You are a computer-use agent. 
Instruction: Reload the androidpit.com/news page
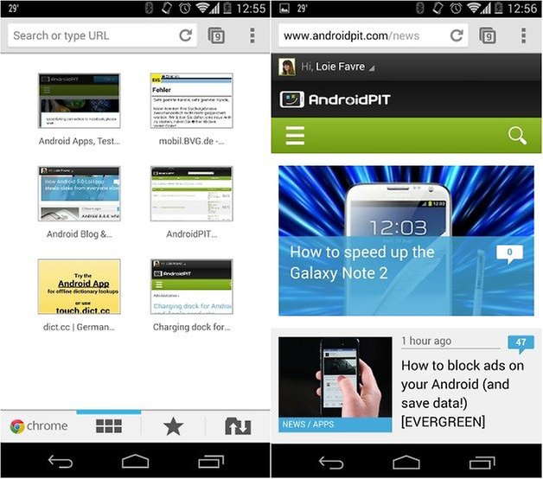point(457,35)
